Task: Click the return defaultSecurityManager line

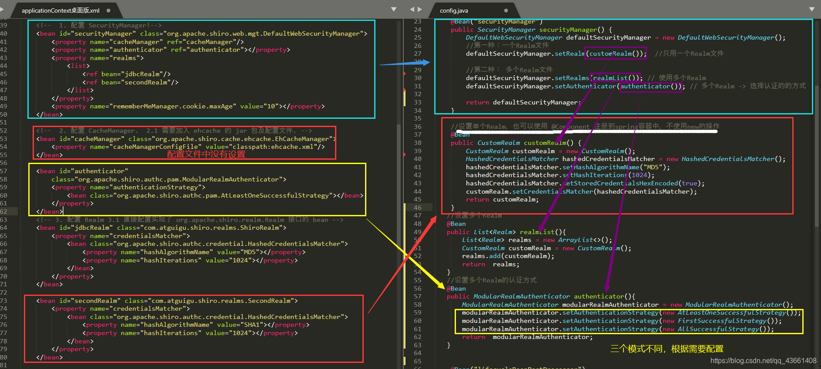Action: (x=523, y=102)
